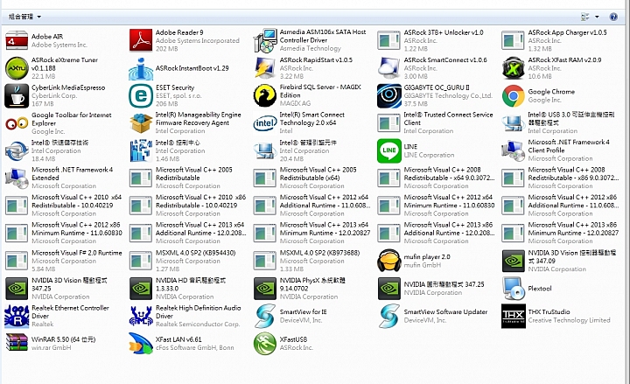Open the 組合管理 organize dropdown
The height and width of the screenshot is (384, 630).
click(x=24, y=17)
